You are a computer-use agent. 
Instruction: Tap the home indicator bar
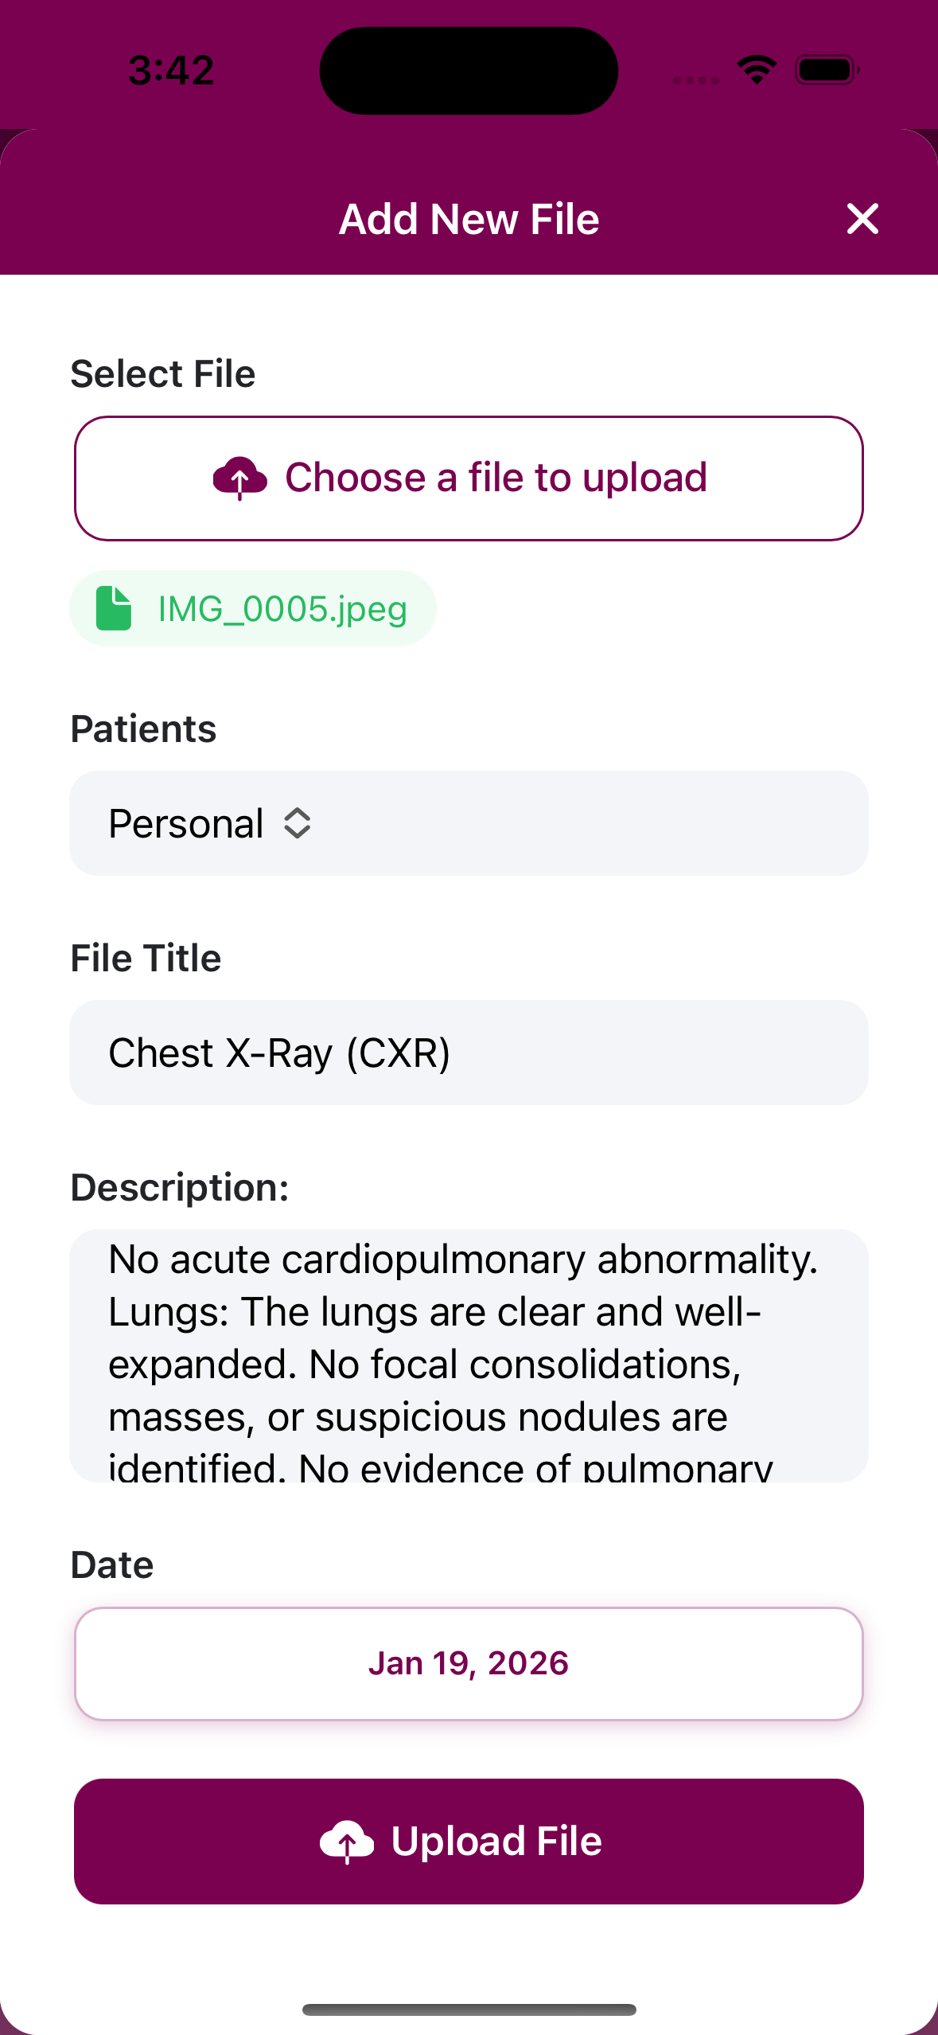coord(469,2010)
